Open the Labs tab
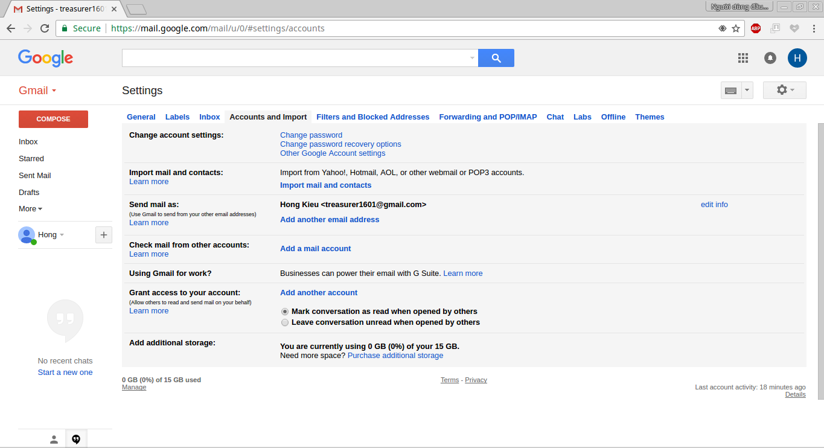 click(583, 117)
